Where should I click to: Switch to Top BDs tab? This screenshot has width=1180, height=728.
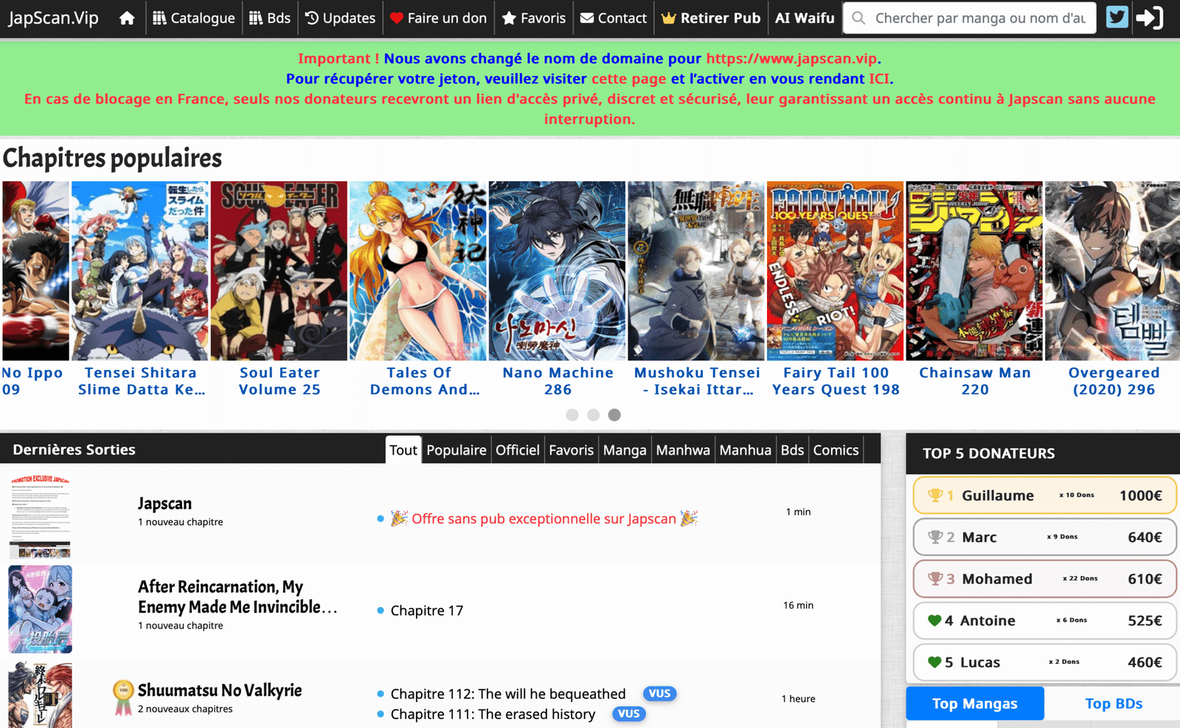tap(1113, 704)
